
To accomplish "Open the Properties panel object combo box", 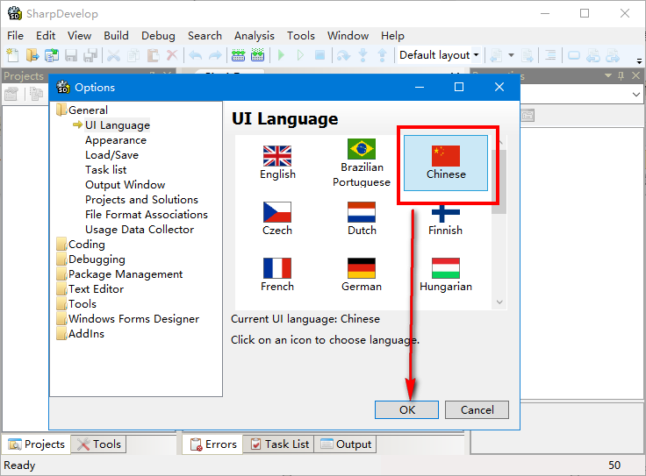I will 581,94.
